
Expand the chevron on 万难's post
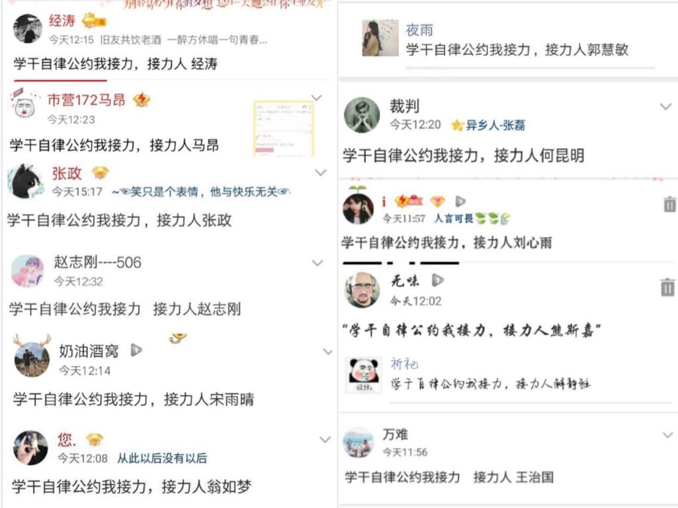(x=667, y=435)
